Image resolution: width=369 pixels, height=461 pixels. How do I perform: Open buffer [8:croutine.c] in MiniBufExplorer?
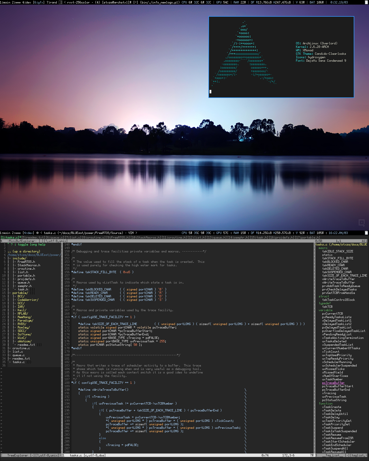tap(94, 238)
